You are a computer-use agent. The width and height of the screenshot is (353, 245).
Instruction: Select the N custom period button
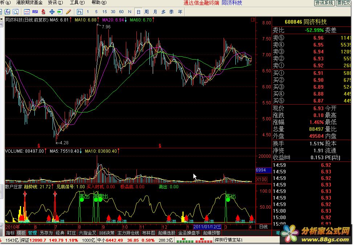point(130,12)
